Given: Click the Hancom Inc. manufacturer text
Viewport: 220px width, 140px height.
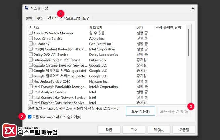Looking at the screenshot, I should point(99,81).
